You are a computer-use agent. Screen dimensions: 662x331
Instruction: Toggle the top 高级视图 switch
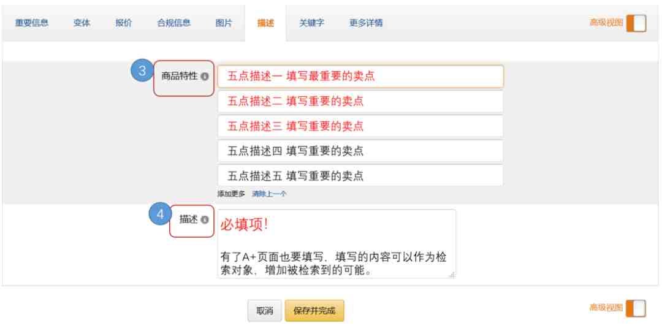click(x=637, y=23)
